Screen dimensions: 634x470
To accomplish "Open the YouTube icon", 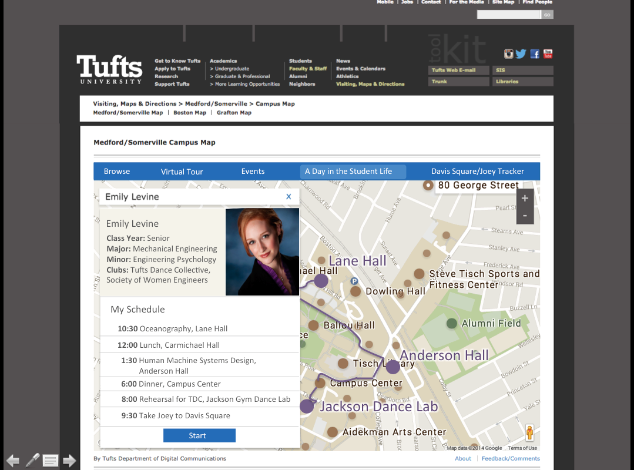I will tap(548, 53).
